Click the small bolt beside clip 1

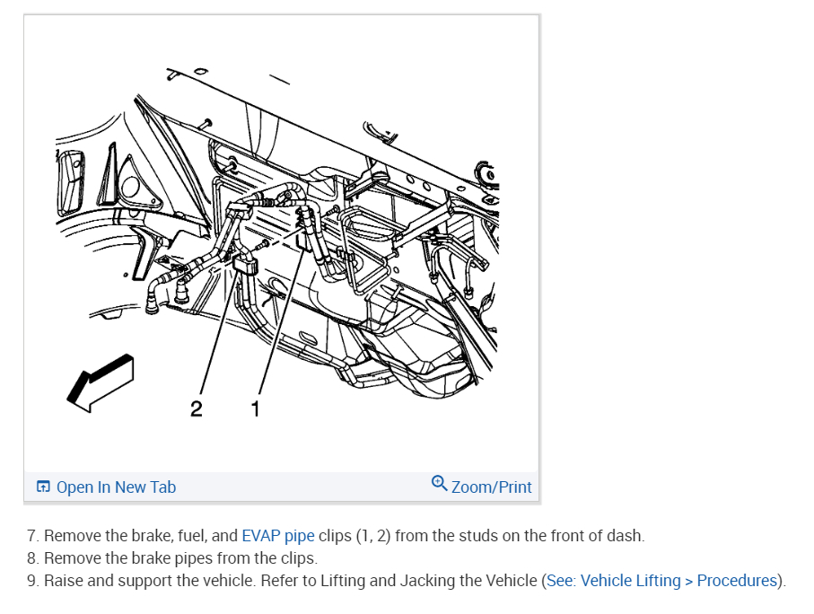(x=263, y=244)
